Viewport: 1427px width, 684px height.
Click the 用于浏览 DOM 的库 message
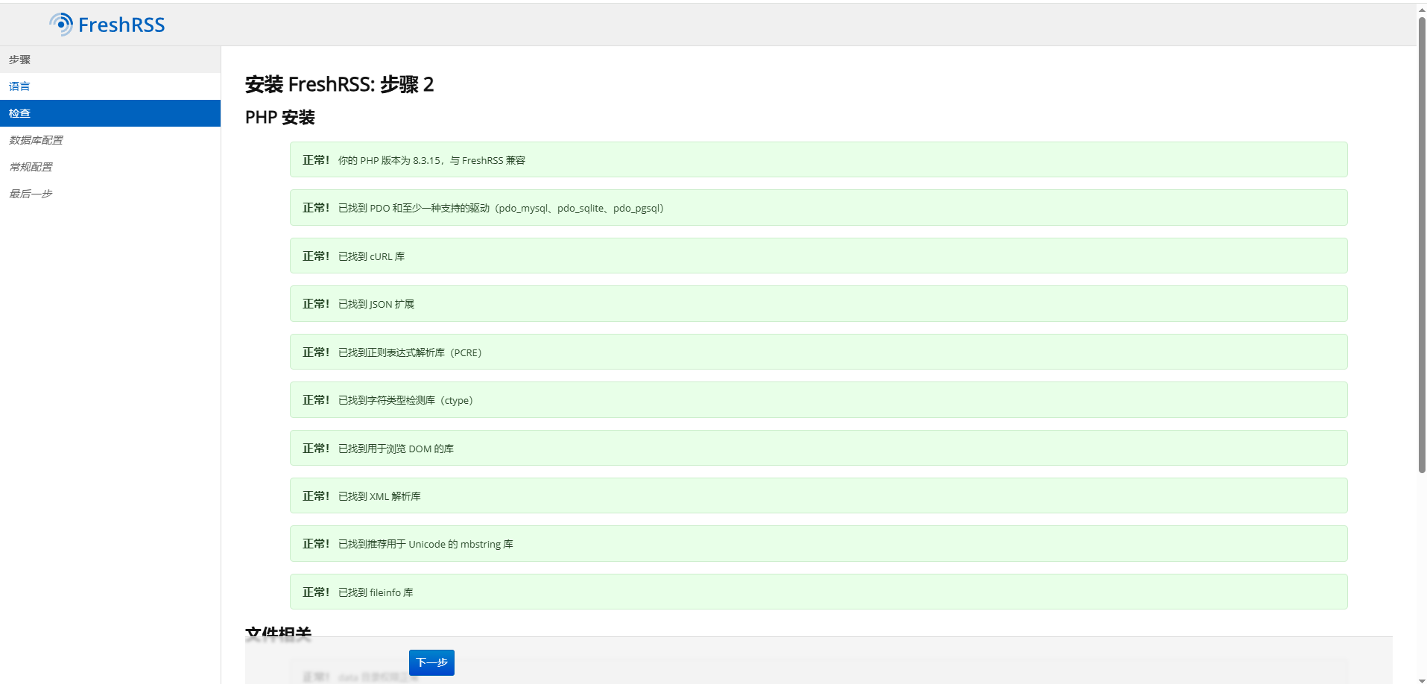click(x=818, y=448)
